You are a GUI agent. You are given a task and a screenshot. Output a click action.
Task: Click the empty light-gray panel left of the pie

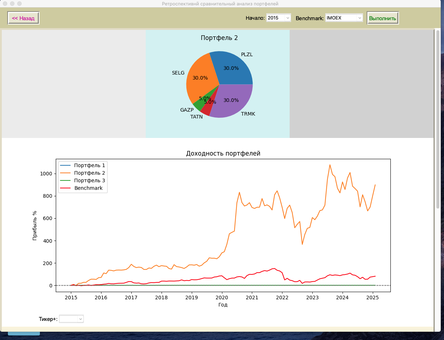pyautogui.click(x=74, y=84)
